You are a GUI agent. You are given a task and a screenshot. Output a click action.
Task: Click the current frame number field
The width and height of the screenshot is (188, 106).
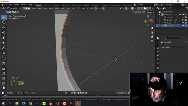[x=121, y=93]
